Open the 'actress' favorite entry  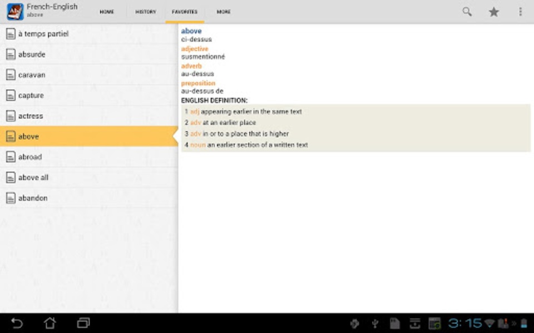pos(89,116)
